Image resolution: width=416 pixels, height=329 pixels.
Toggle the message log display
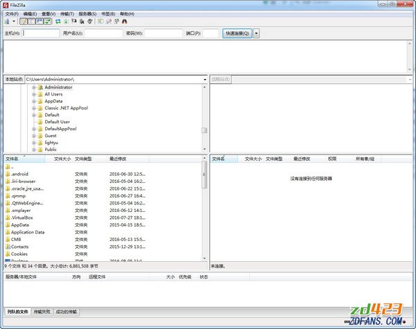coord(23,21)
